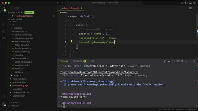Click the lightbulb code action on line 7
Viewport: 198px width, 111px height.
tap(71, 41)
